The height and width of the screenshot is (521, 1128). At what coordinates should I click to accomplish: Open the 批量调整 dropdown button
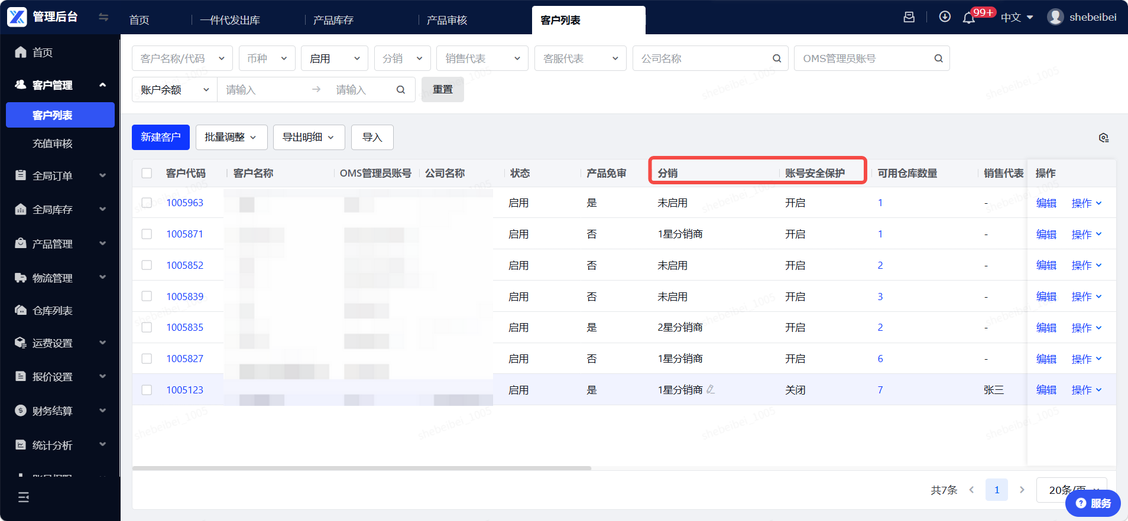(231, 137)
